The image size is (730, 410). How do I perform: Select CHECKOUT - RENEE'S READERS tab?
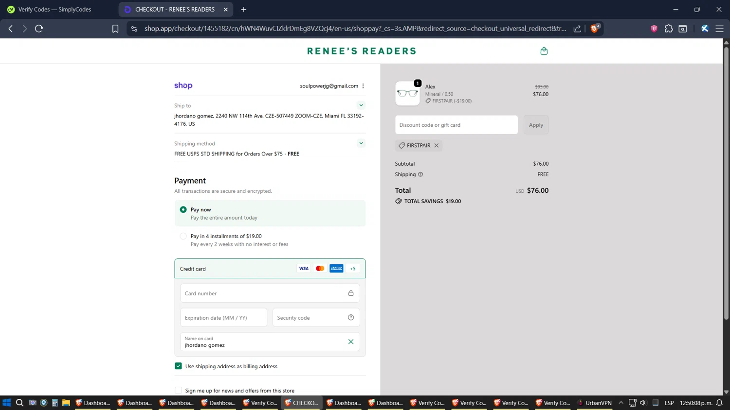tap(175, 9)
